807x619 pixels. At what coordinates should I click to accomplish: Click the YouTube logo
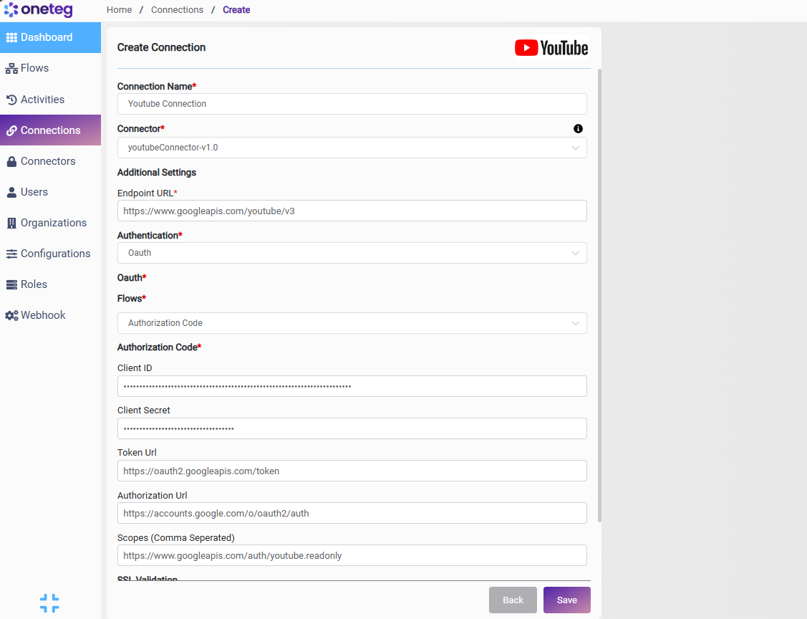click(x=551, y=48)
